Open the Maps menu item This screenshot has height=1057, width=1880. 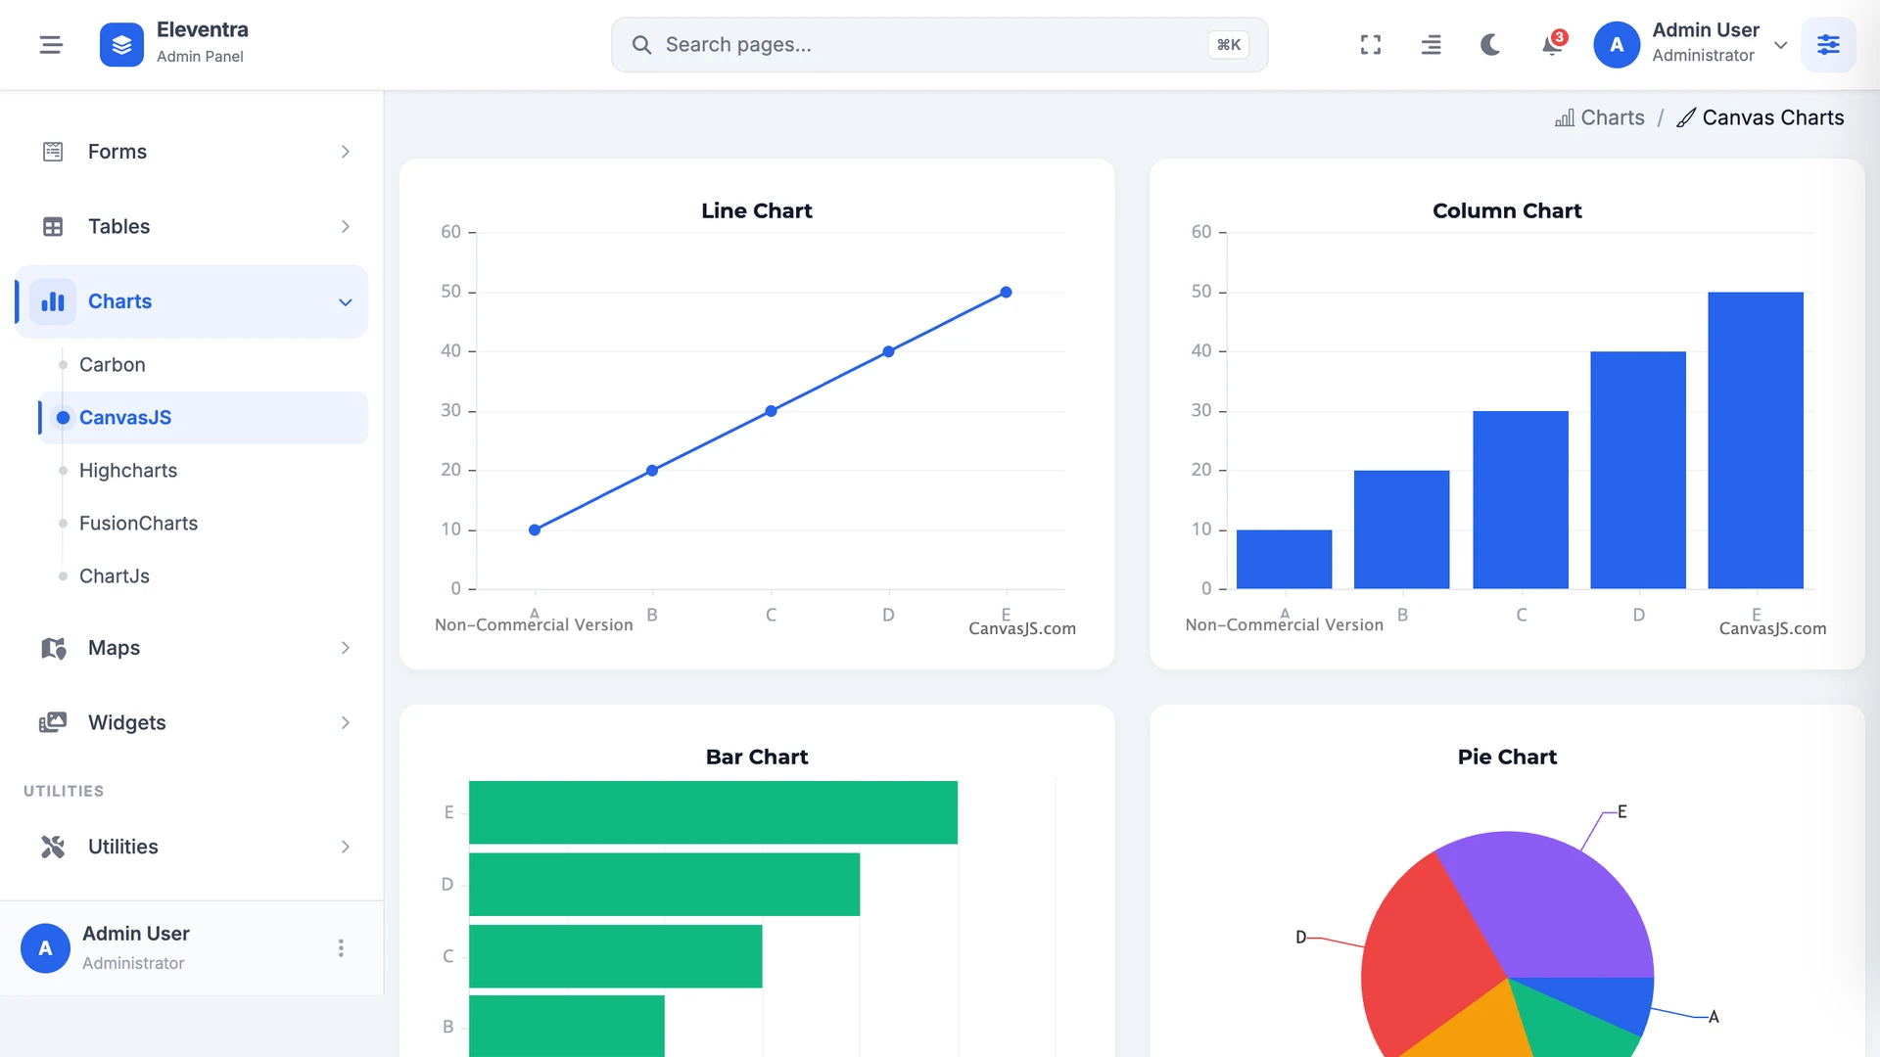(192, 648)
